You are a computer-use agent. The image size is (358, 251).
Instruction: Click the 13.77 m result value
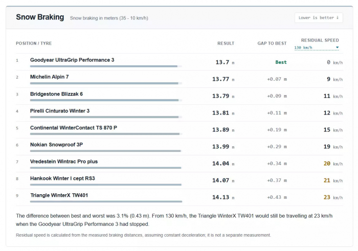[223, 79]
